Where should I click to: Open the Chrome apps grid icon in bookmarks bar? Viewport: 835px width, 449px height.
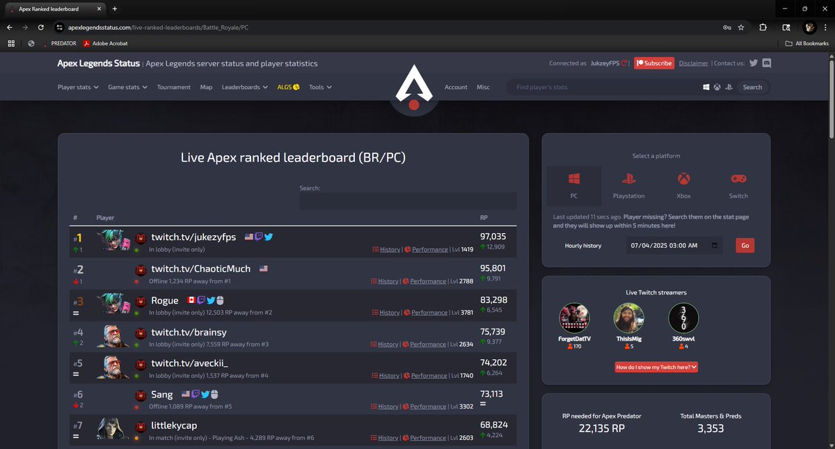11,43
